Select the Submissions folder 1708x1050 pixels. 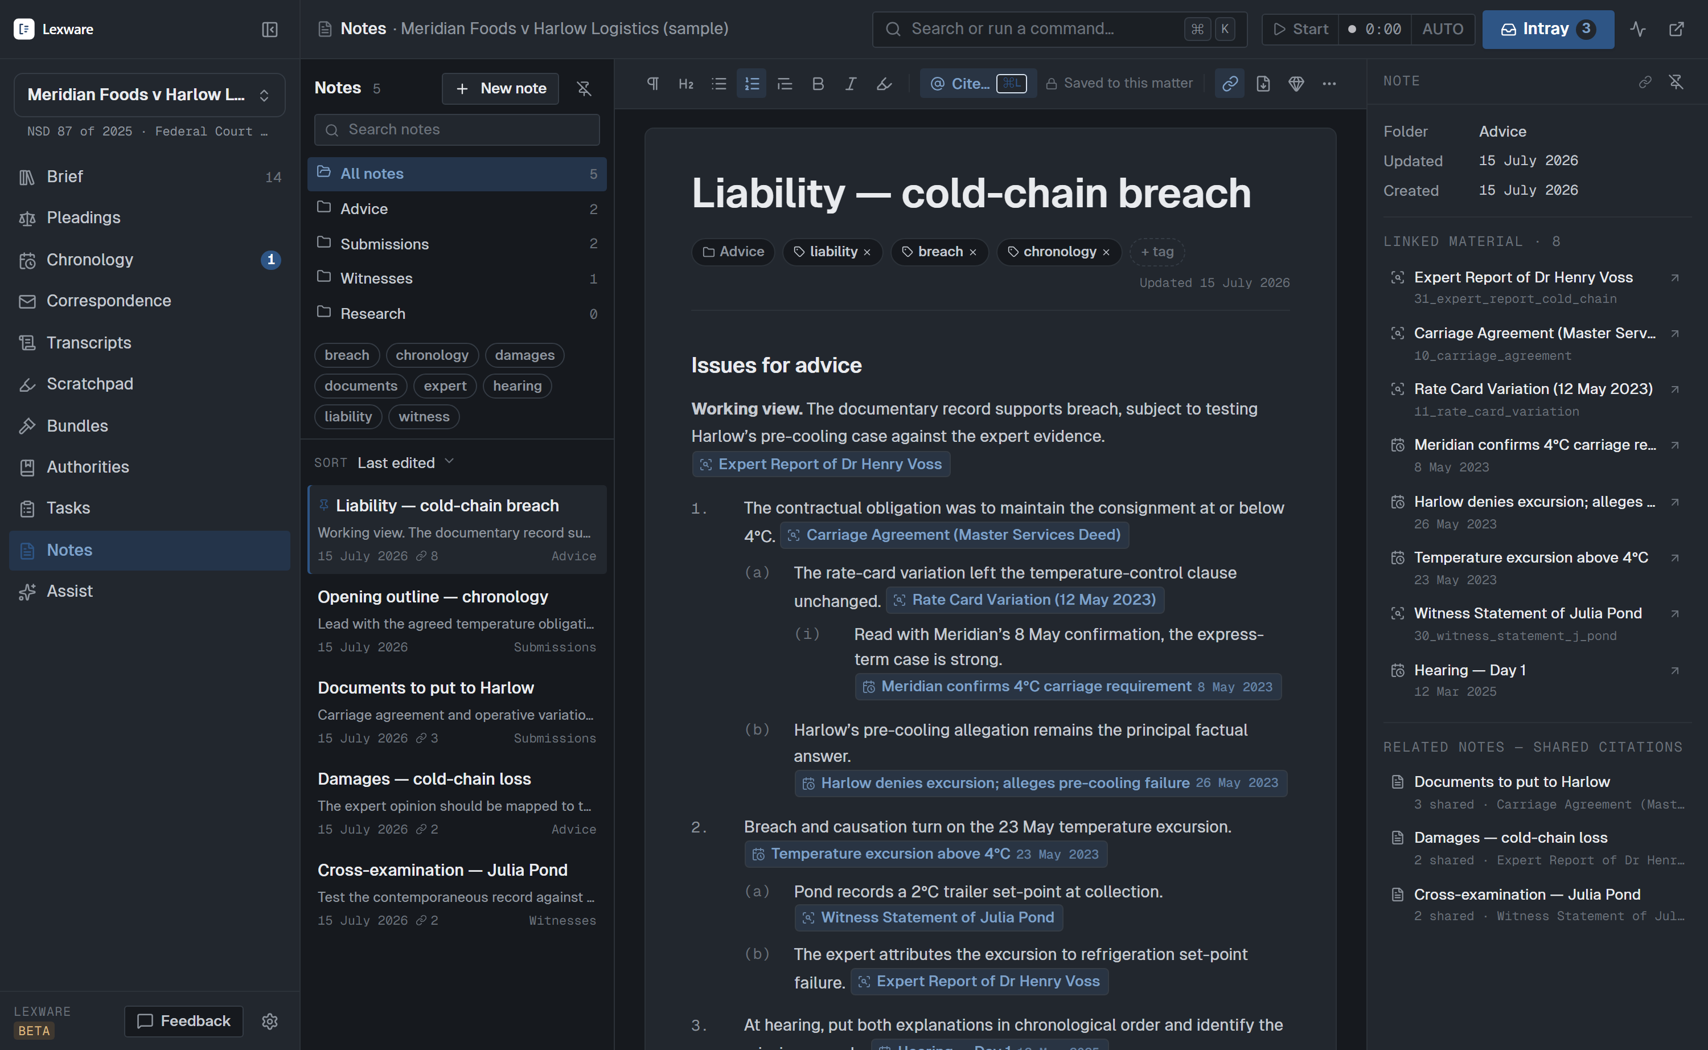457,244
